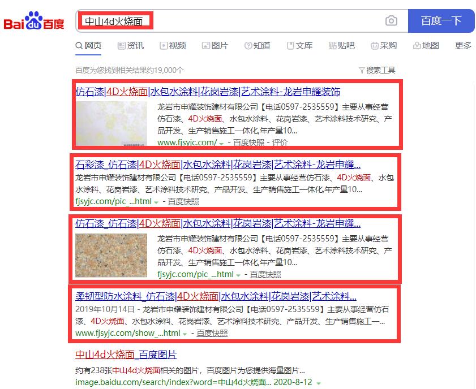The image size is (476, 389).
Task: Expand arrow beside second result fjsyjc.com/pic_...html
Action: [x=156, y=202]
